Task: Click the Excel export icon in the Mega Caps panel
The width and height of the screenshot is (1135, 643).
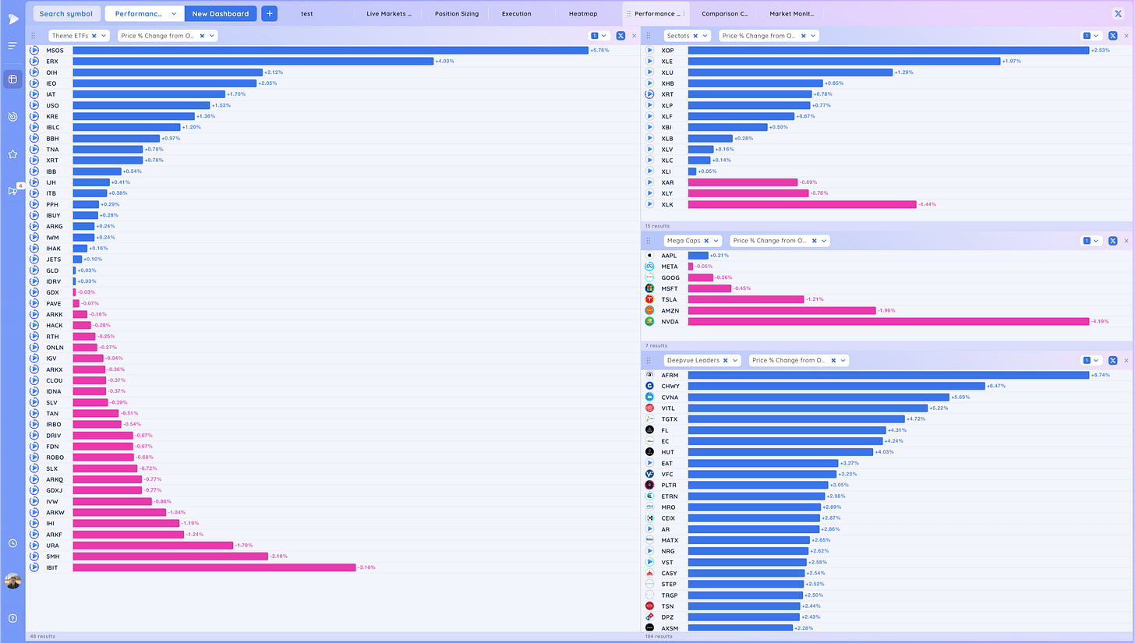Action: click(1113, 241)
